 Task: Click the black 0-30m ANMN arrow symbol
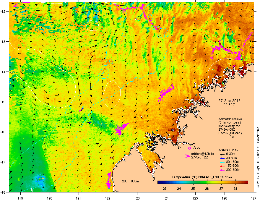[222, 154]
